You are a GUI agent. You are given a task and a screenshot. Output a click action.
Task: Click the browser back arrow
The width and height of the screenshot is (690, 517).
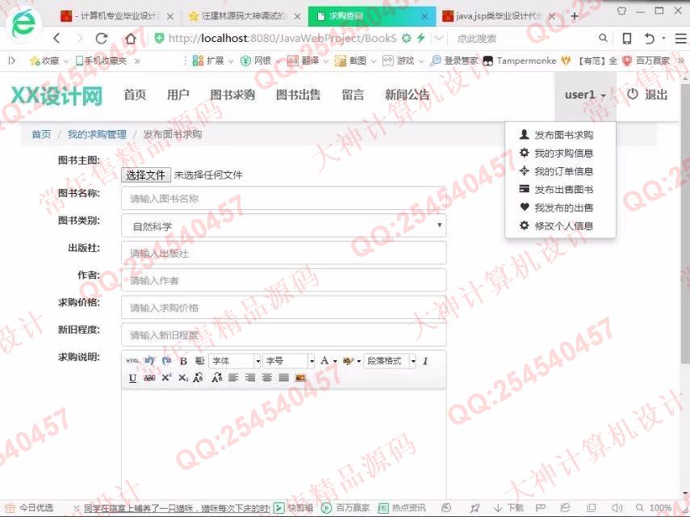click(x=56, y=39)
